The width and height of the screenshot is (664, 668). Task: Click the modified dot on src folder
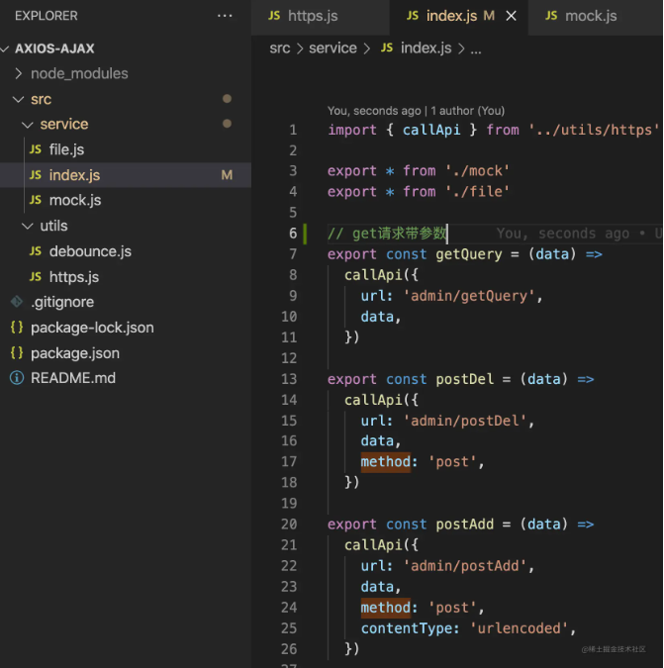coord(227,99)
